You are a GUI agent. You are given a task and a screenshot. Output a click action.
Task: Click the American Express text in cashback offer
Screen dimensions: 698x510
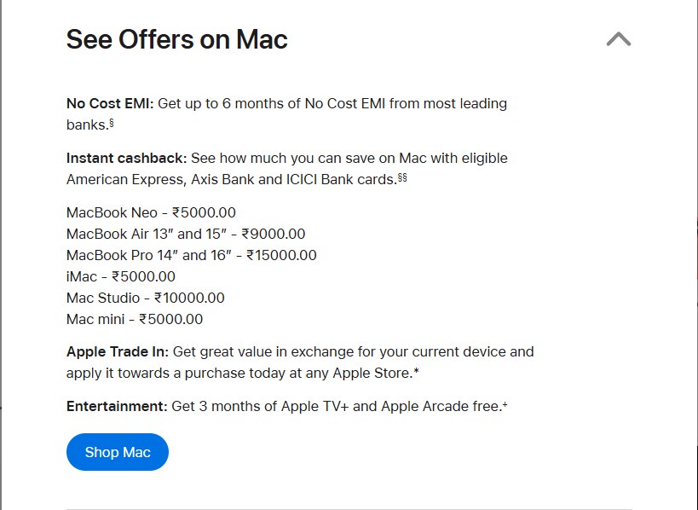click(x=126, y=179)
